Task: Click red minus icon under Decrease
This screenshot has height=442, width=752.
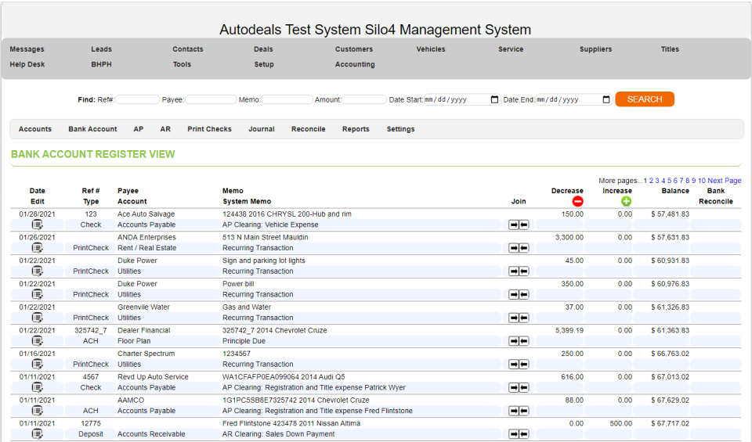Action: [x=577, y=201]
